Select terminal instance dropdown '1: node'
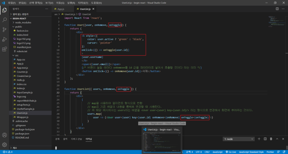 (x=238, y=139)
